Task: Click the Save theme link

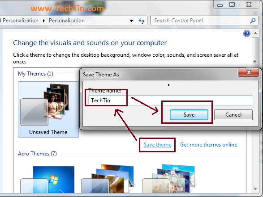Action: pos(158,145)
